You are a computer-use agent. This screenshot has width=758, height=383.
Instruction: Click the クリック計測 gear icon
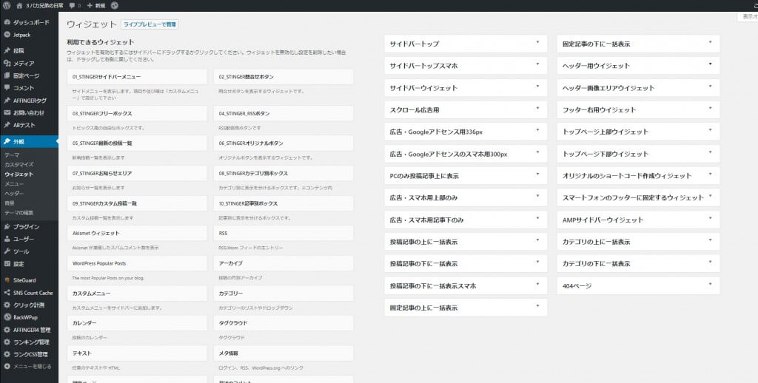click(7, 305)
